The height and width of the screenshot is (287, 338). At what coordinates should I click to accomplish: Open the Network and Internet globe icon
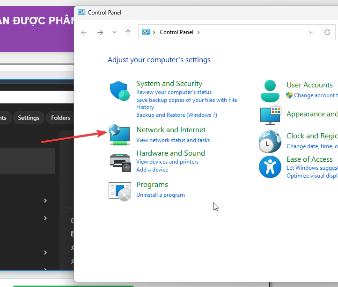[120, 135]
